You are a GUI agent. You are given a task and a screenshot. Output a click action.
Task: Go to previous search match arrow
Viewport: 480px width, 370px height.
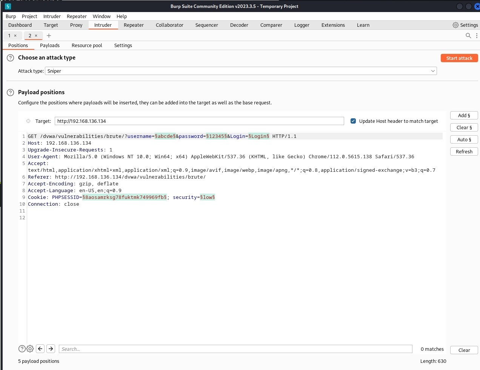point(40,349)
